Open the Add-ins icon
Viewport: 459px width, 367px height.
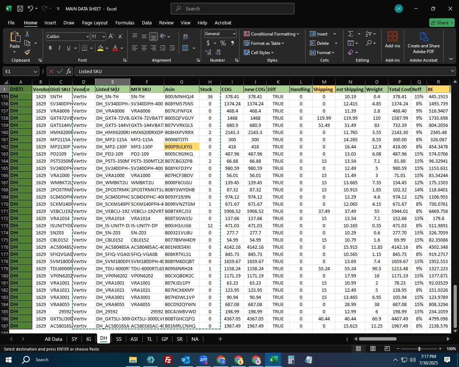coord(393,37)
